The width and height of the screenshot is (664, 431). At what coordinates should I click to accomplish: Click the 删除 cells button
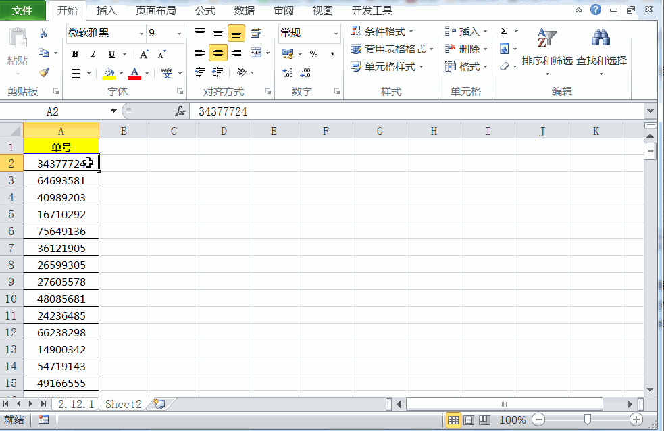click(x=466, y=49)
